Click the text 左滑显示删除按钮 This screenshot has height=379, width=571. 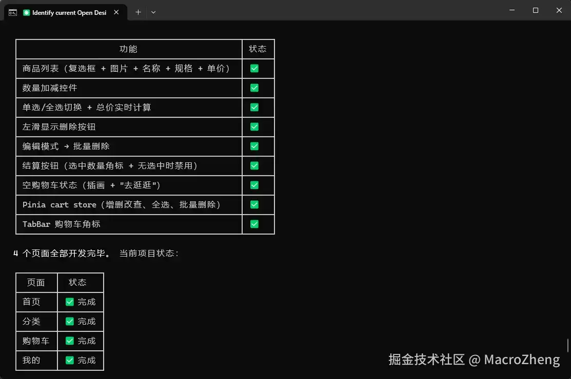59,127
